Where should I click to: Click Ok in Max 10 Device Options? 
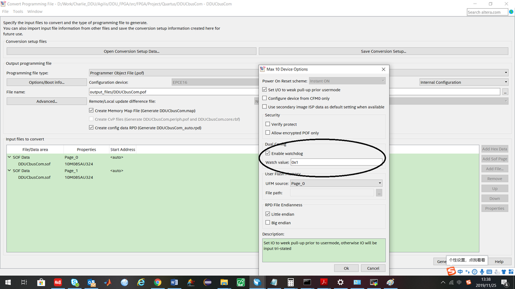click(346, 268)
